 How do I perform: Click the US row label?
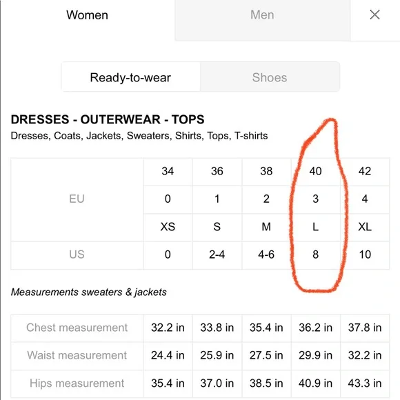tap(77, 254)
